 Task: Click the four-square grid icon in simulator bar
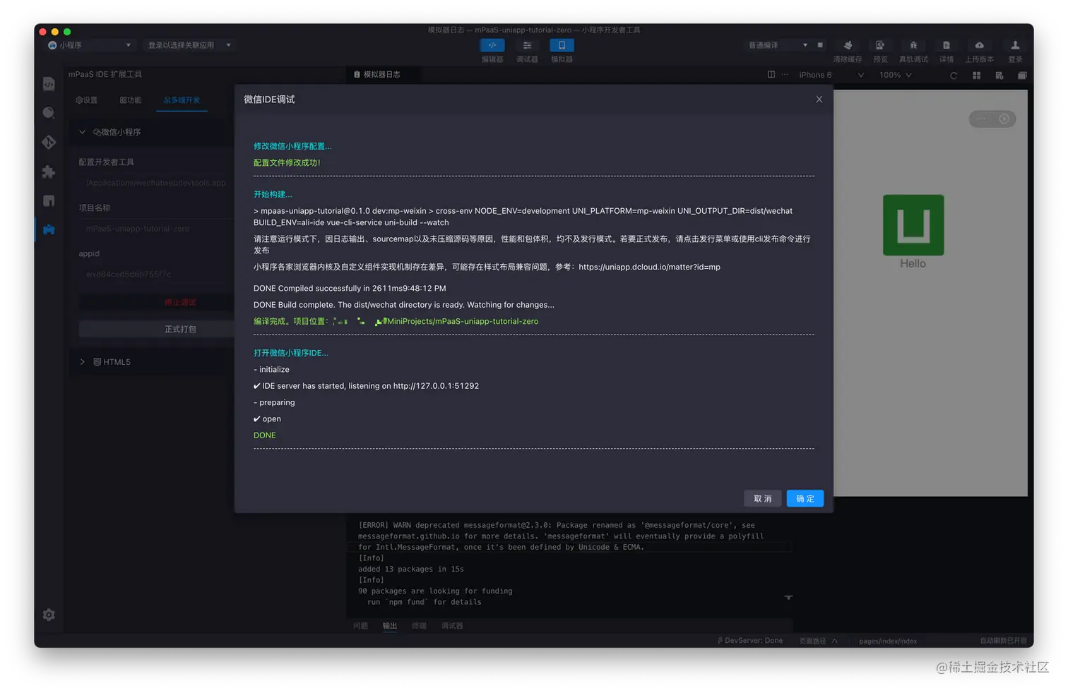click(x=976, y=76)
